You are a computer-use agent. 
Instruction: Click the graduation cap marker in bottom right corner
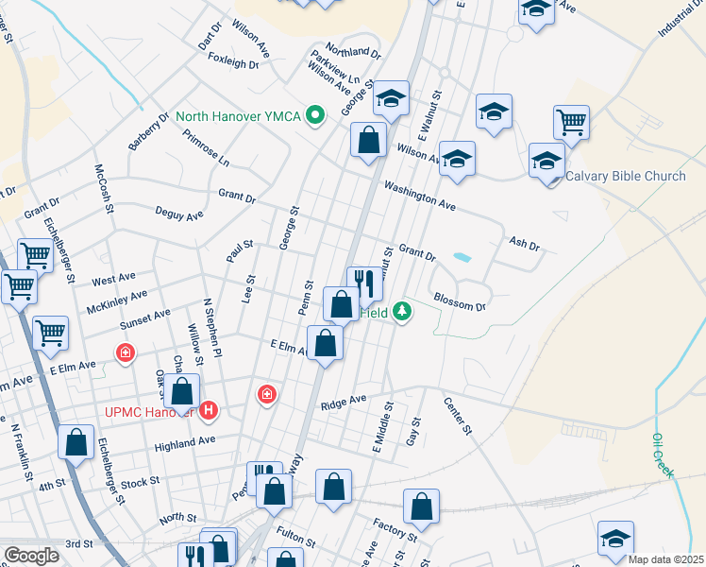[x=616, y=538]
